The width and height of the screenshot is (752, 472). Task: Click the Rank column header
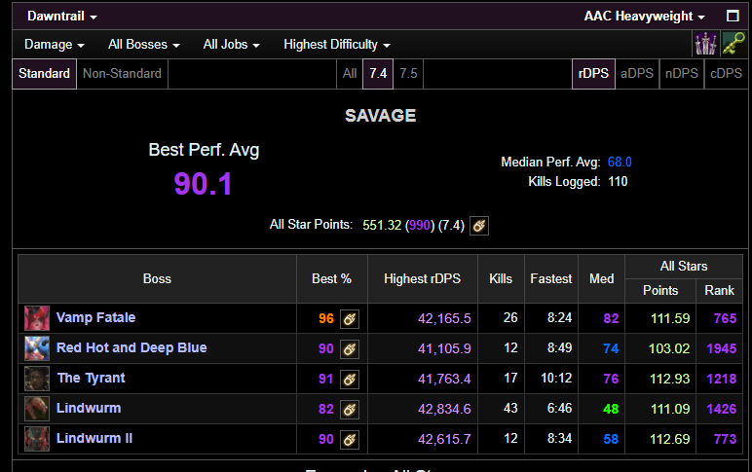[x=720, y=290]
